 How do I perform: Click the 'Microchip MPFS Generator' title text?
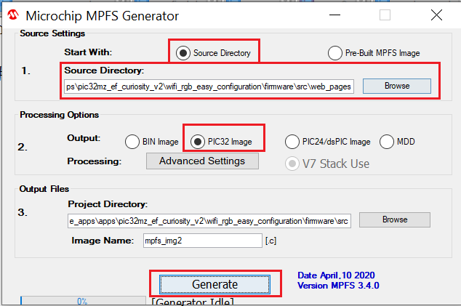pos(103,16)
